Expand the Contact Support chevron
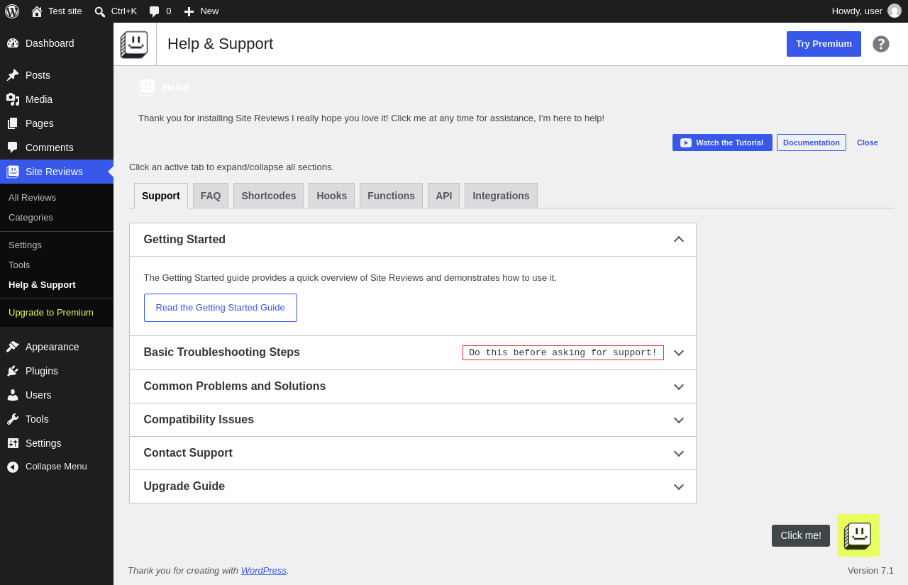 [679, 453]
